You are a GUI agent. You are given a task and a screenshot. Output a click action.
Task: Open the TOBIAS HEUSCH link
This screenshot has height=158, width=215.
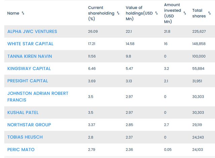25,137
